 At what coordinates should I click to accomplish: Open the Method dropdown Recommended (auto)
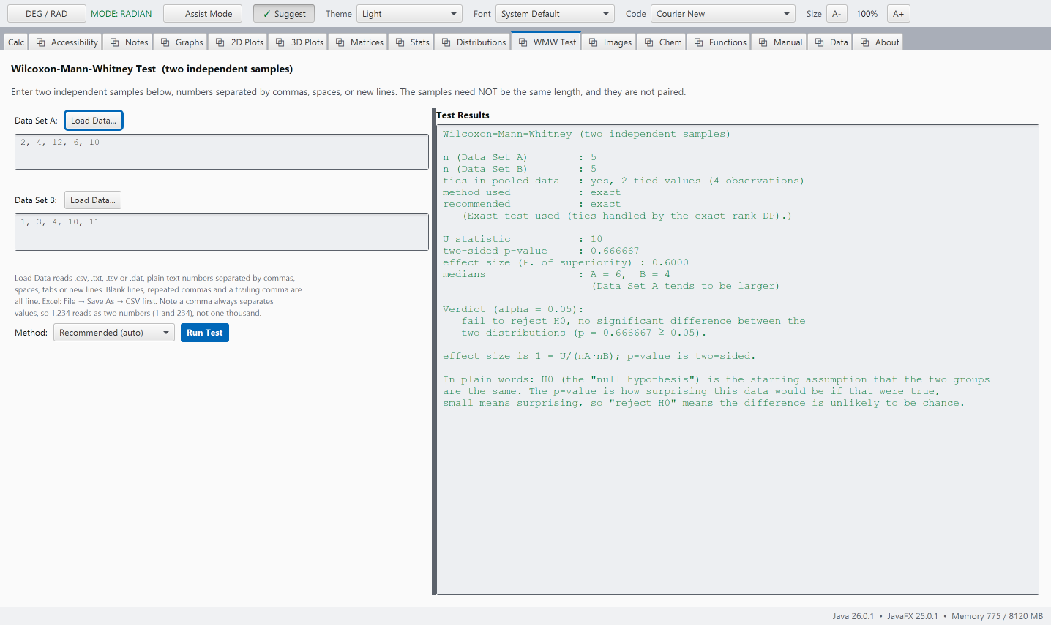pyautogui.click(x=114, y=333)
